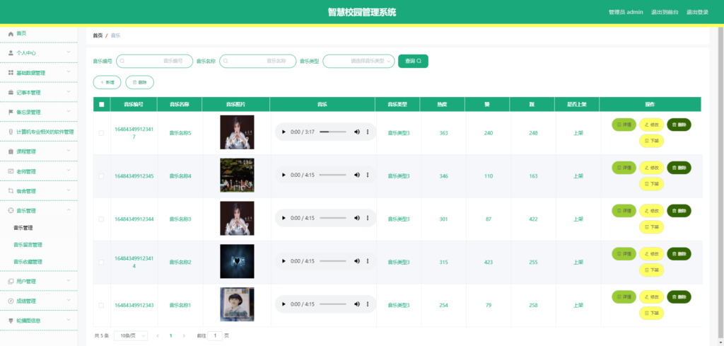Play audio for 音乐名称3
This screenshot has width=724, height=346.
284,218
